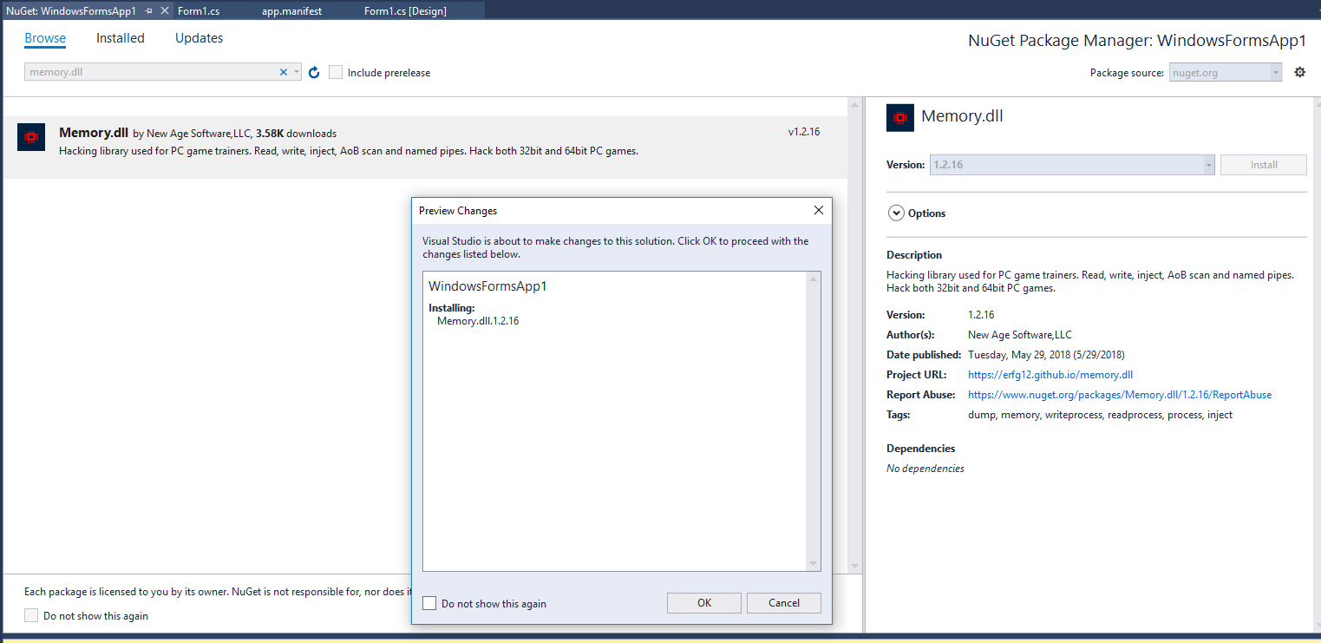Click the Author New Age Software,LLC value
1321x643 pixels.
(1020, 335)
